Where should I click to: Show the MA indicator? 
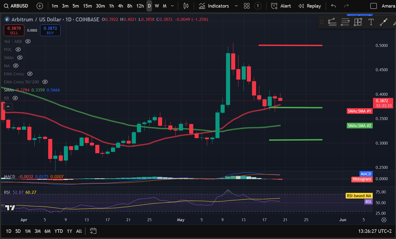click(16, 66)
